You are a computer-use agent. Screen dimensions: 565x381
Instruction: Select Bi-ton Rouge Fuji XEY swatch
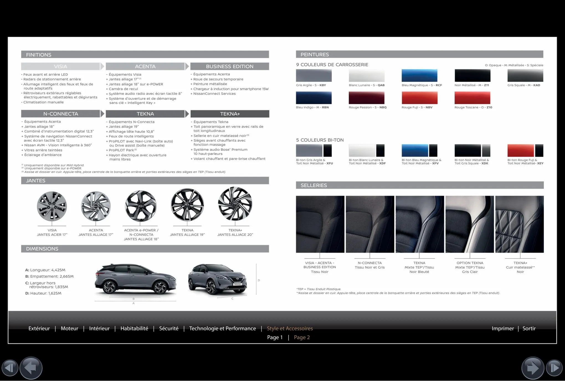[525, 150]
